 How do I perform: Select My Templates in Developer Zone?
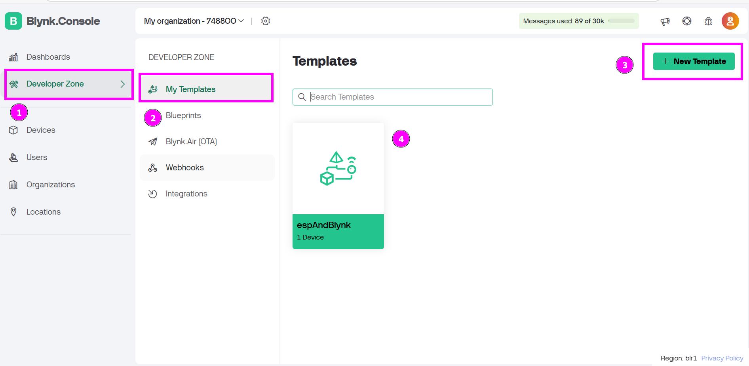point(207,89)
